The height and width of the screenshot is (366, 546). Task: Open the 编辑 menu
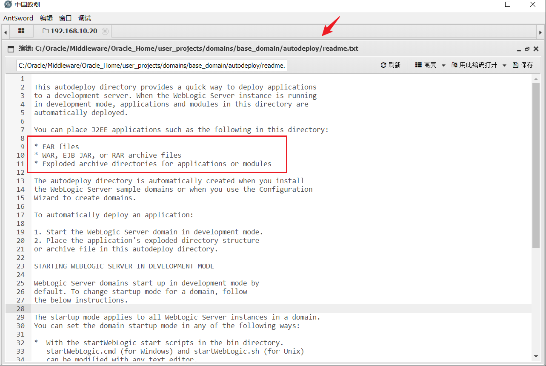46,18
